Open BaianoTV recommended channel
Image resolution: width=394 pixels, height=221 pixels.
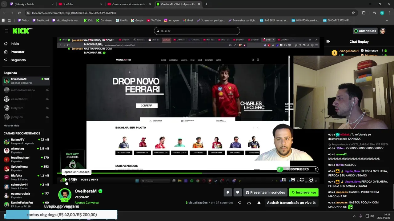click(26, 142)
